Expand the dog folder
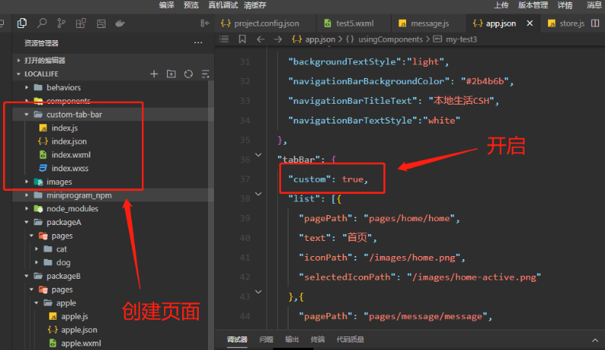The image size is (605, 350). pyautogui.click(x=36, y=263)
